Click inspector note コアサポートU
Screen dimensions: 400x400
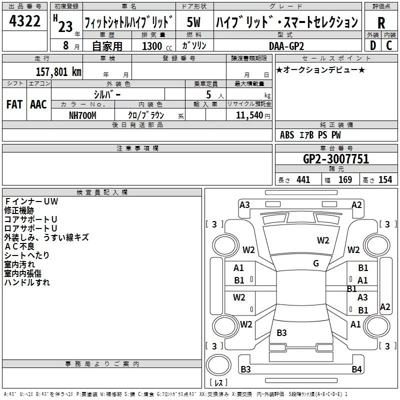pos(30,219)
